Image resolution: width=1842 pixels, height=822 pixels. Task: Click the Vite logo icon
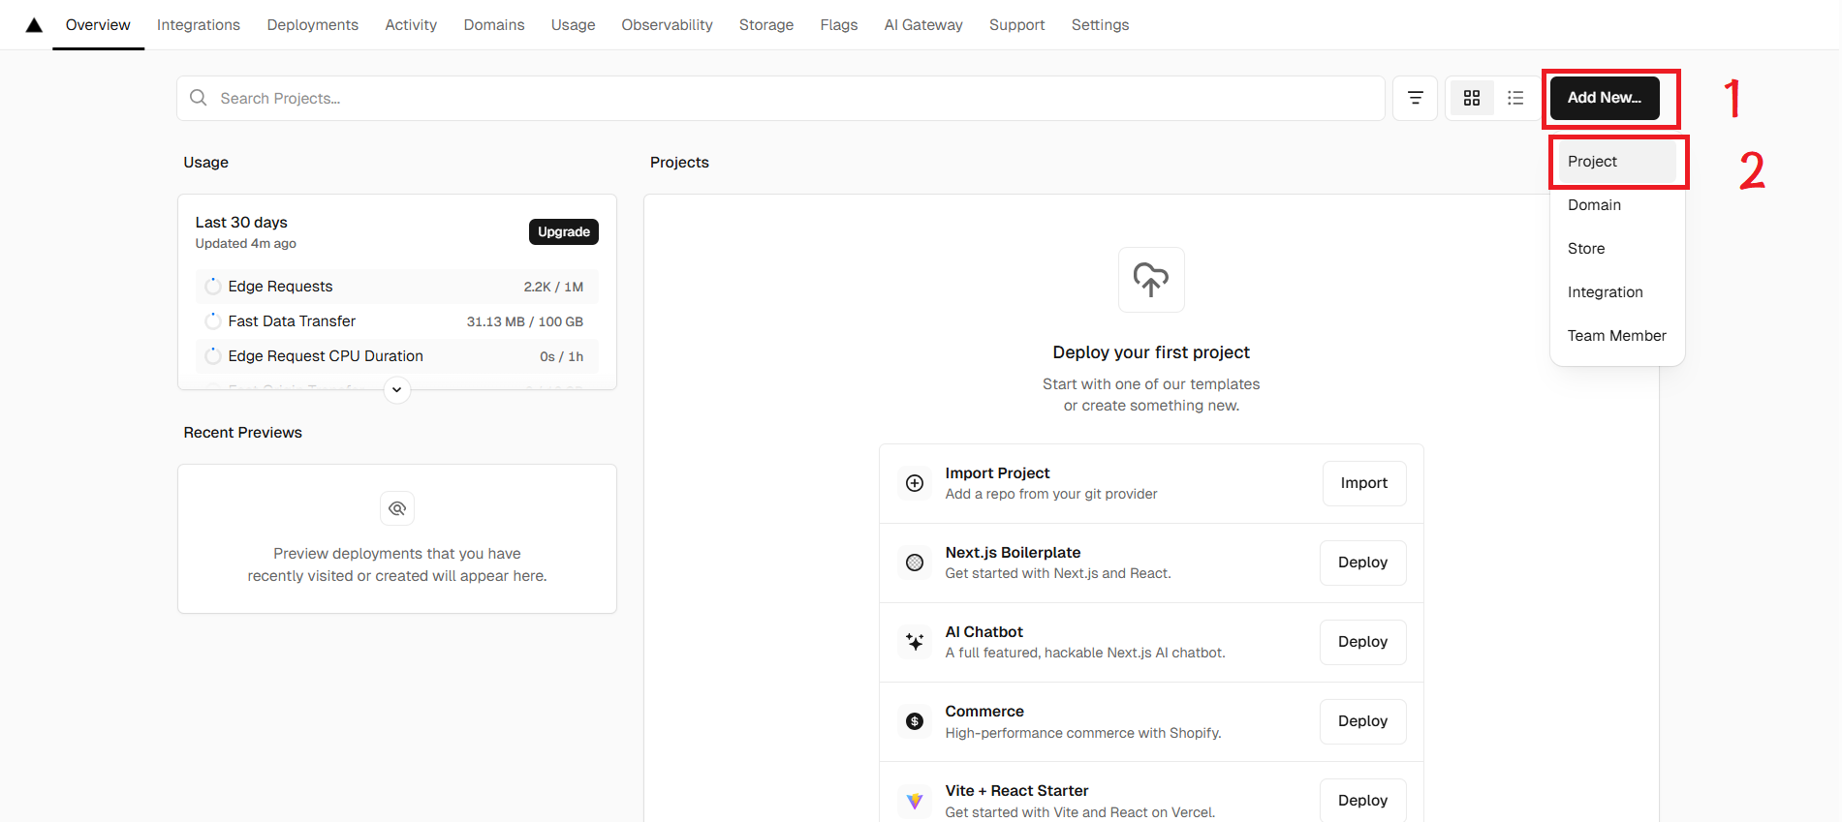coord(915,801)
